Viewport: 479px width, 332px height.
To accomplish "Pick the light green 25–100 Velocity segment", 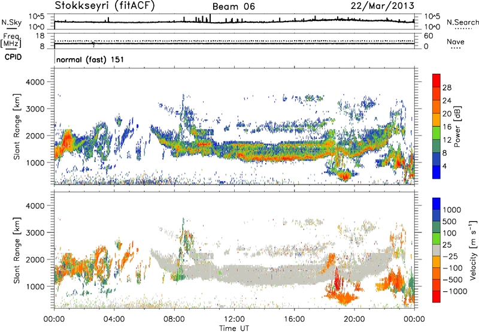I will click(436, 239).
